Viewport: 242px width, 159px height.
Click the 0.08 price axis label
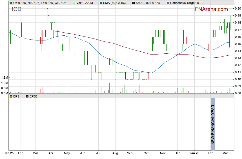(238, 93)
